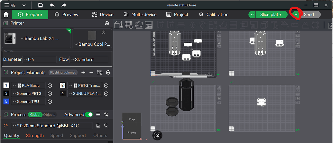Image resolution: width=333 pixels, height=143 pixels.
Task: Select the Scale tool in toolbar
Action: click(x=213, y=25)
